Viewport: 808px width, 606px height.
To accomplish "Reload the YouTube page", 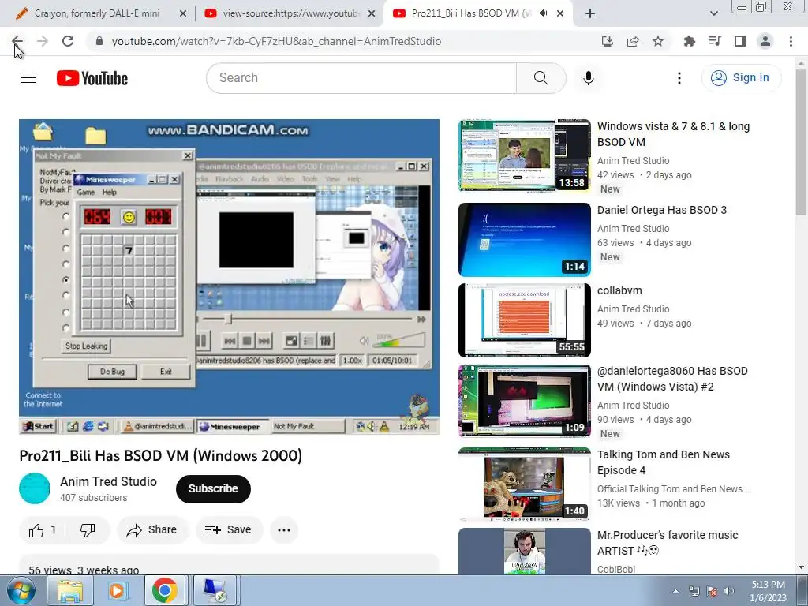I will tap(68, 41).
